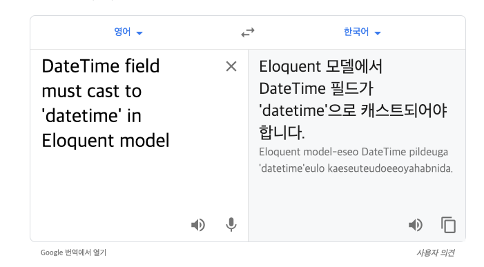Open the Google 번역에서 열기 link
Image resolution: width=484 pixels, height=267 pixels.
click(73, 253)
